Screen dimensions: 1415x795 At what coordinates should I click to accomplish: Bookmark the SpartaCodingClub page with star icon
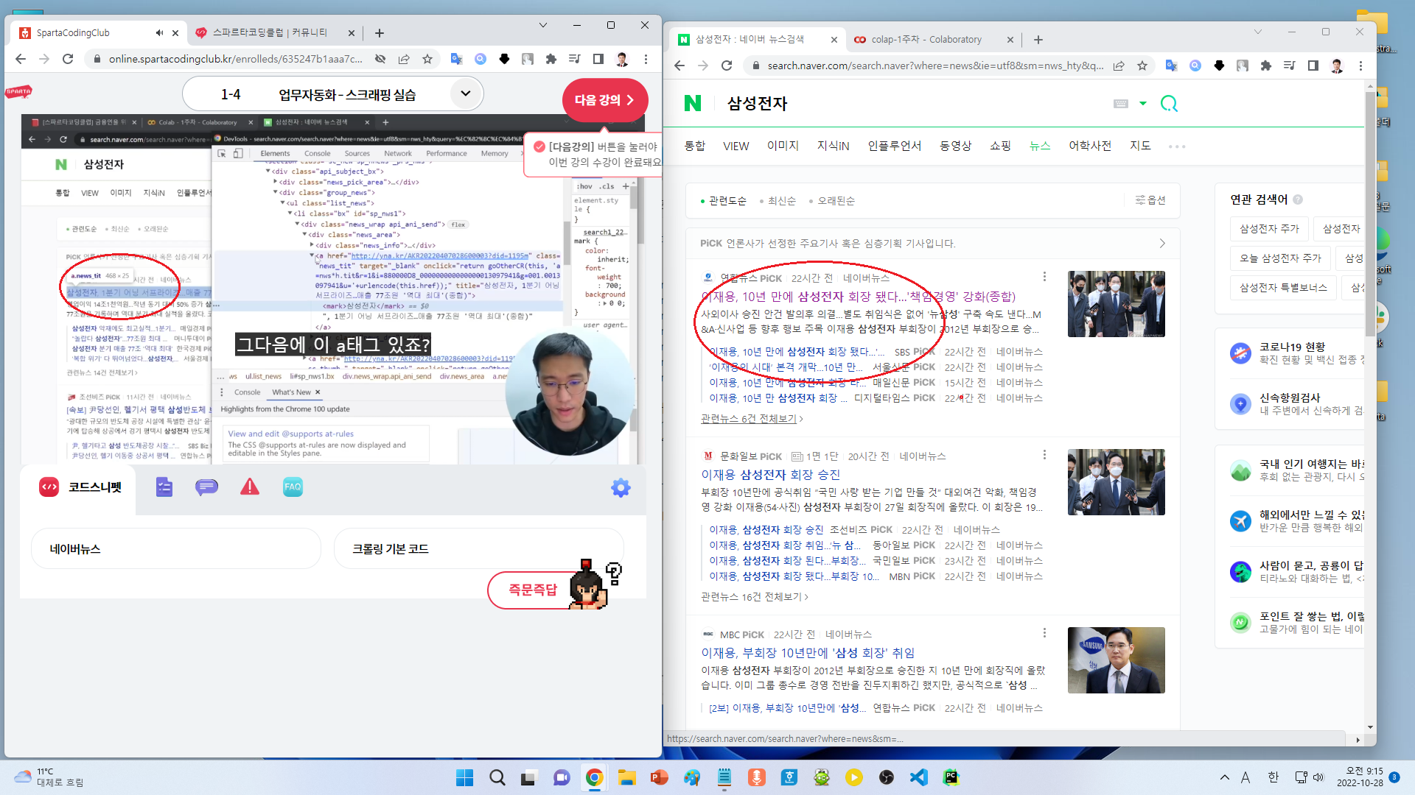[427, 59]
